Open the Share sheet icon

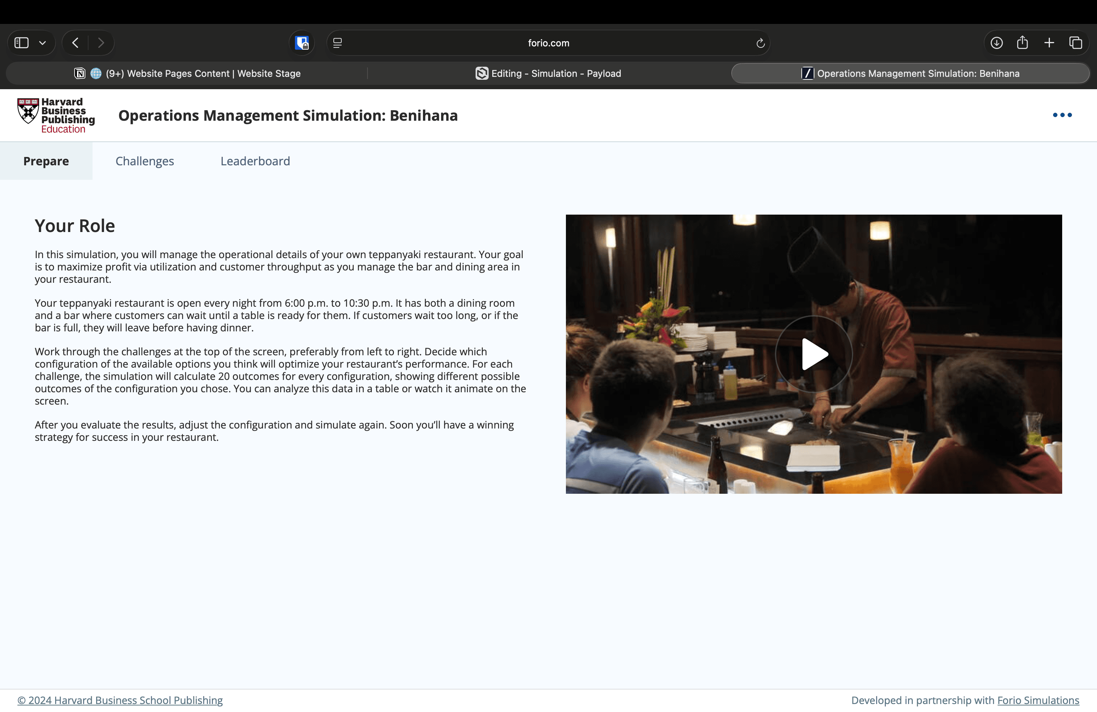click(1022, 43)
